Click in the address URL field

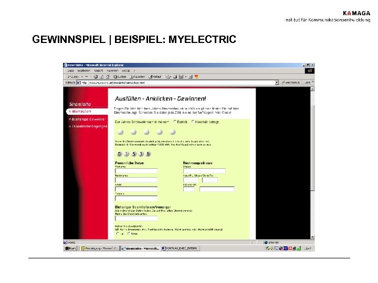point(177,83)
